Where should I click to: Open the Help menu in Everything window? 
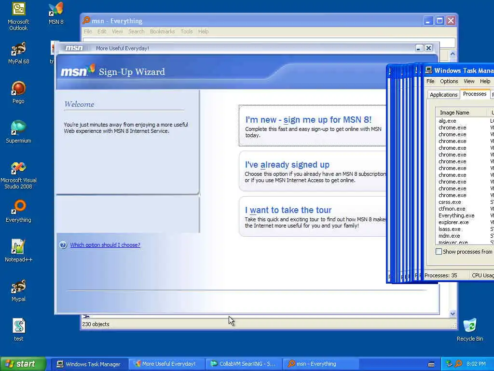pos(203,31)
